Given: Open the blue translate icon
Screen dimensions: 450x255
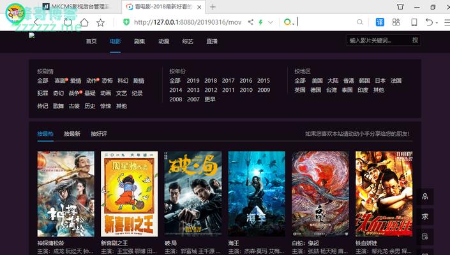Looking at the screenshot, I should click(380, 22).
